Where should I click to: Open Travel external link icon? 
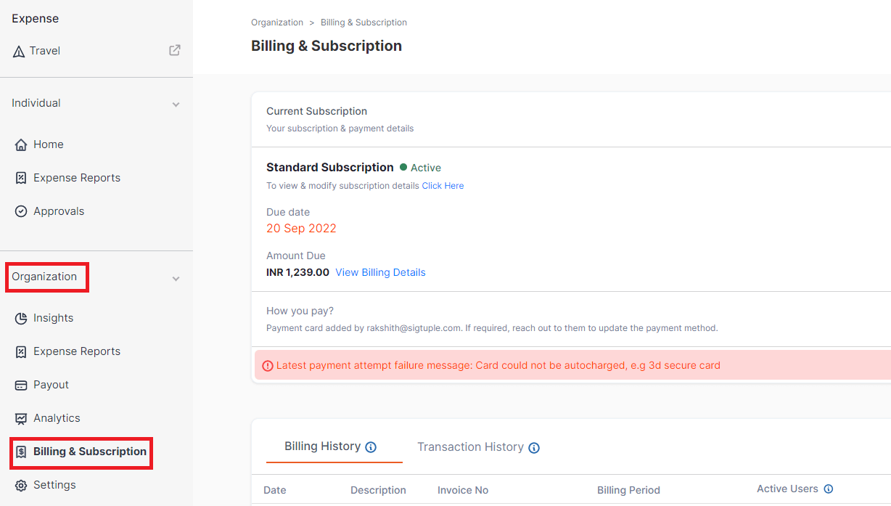(175, 50)
